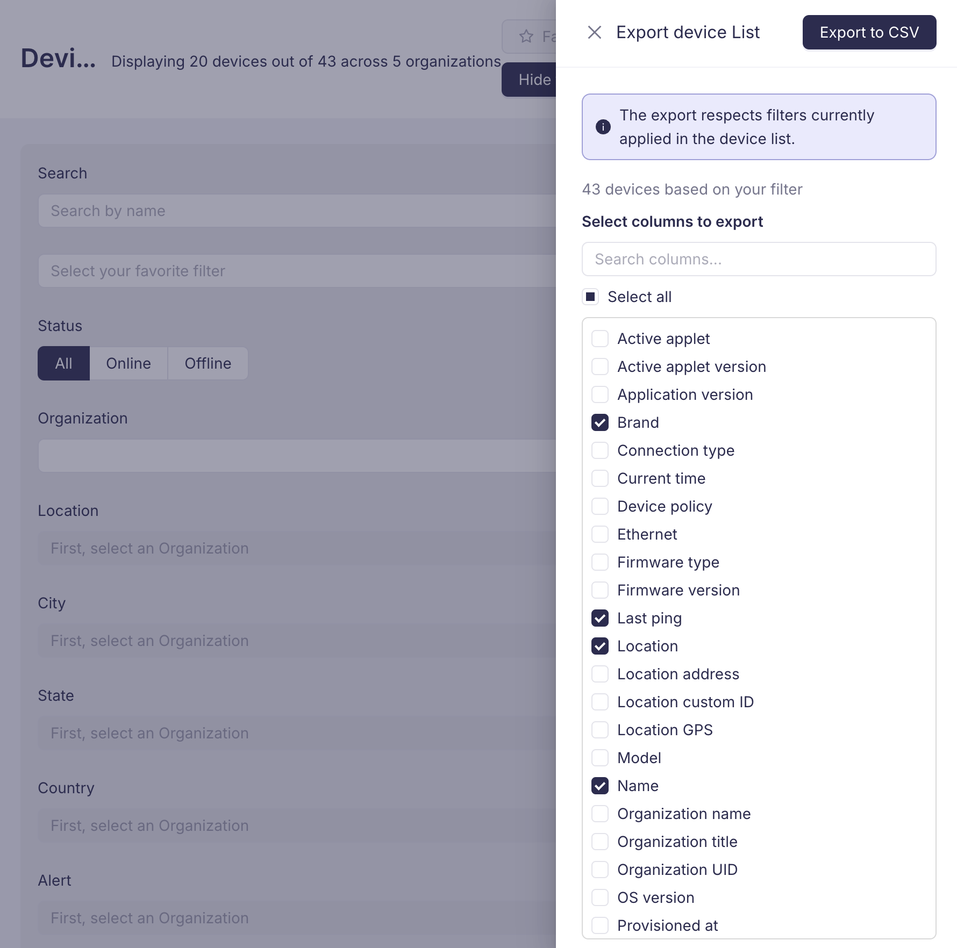This screenshot has height=948, width=957.
Task: Click the Search columns input field
Action: pos(759,259)
